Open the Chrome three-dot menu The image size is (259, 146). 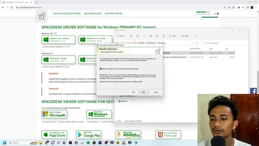[x=256, y=7]
